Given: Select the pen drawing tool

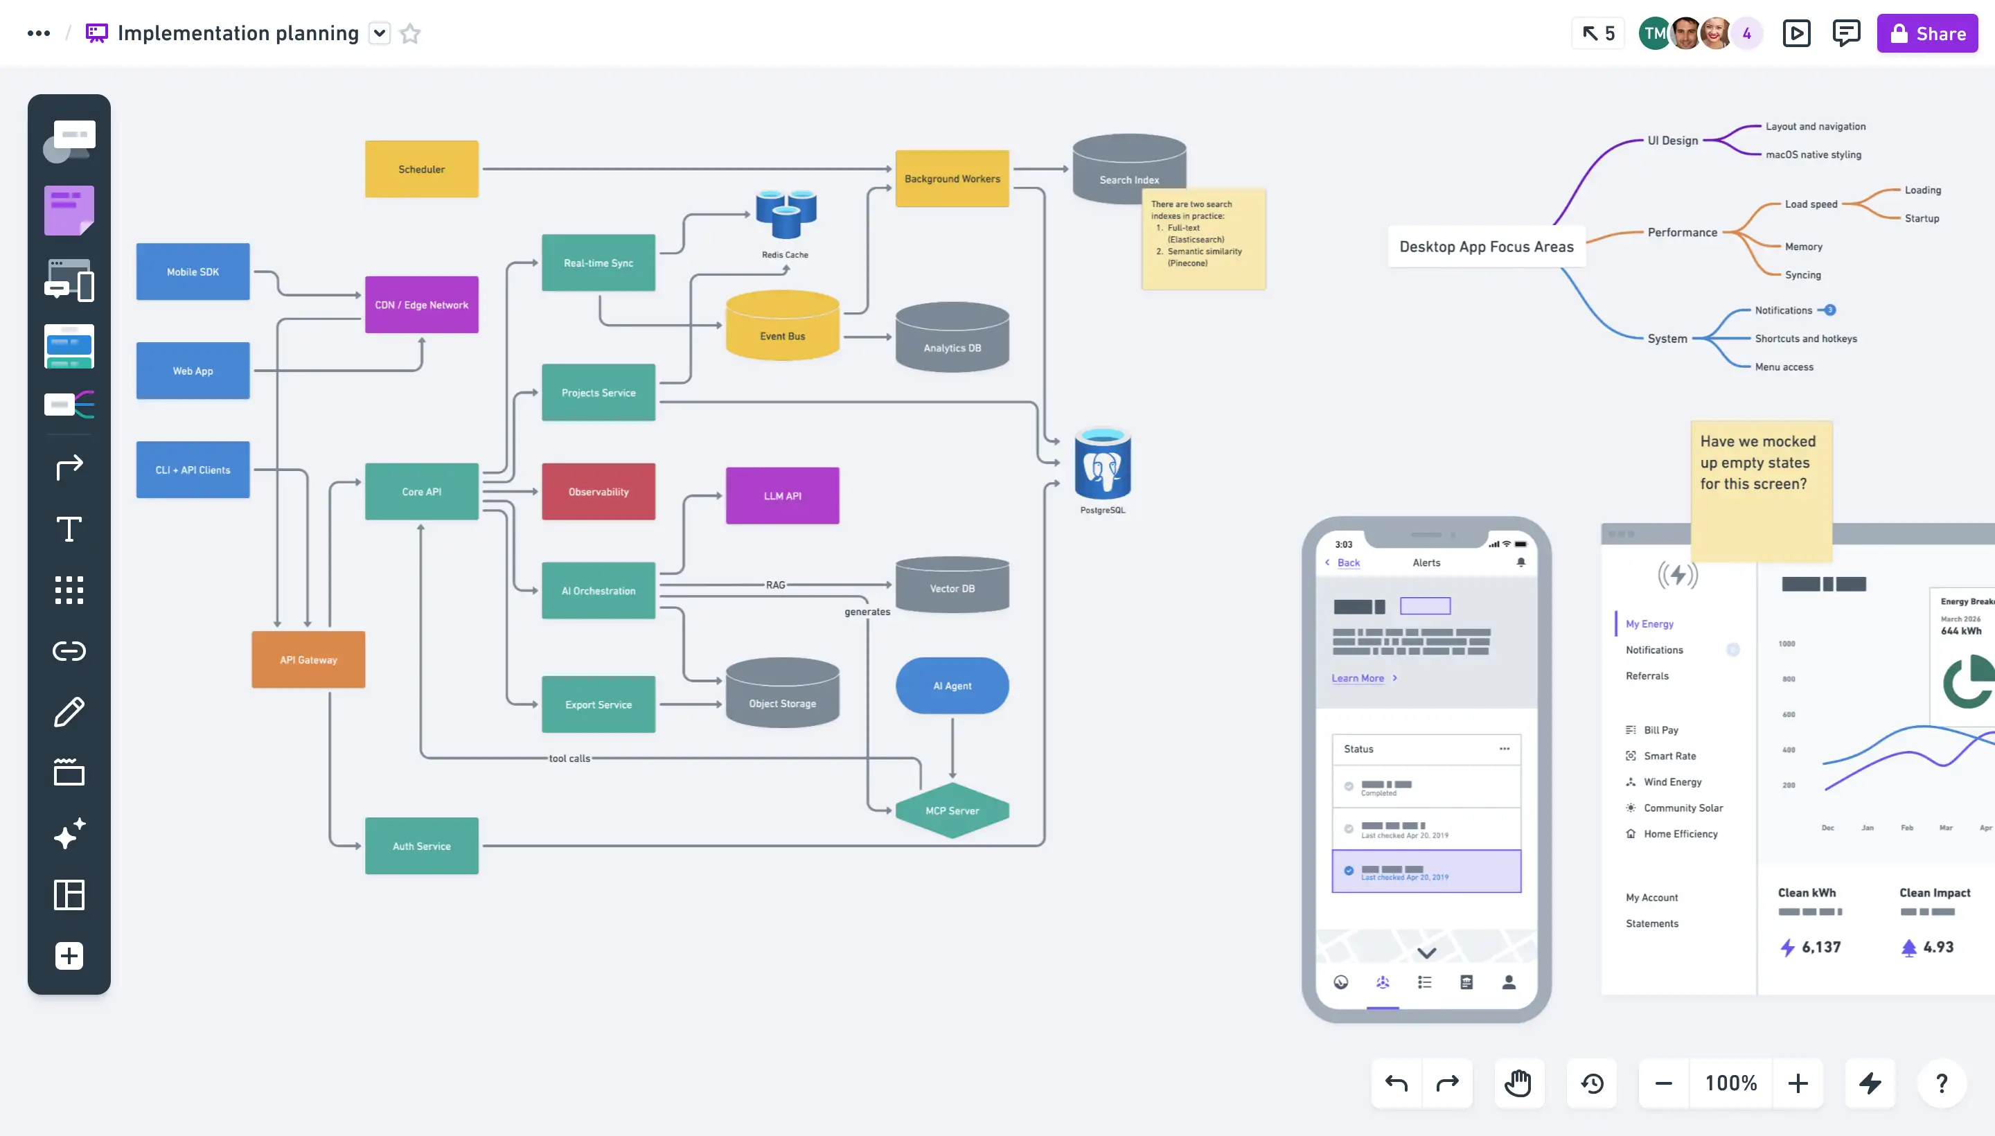Looking at the screenshot, I should point(69,711).
